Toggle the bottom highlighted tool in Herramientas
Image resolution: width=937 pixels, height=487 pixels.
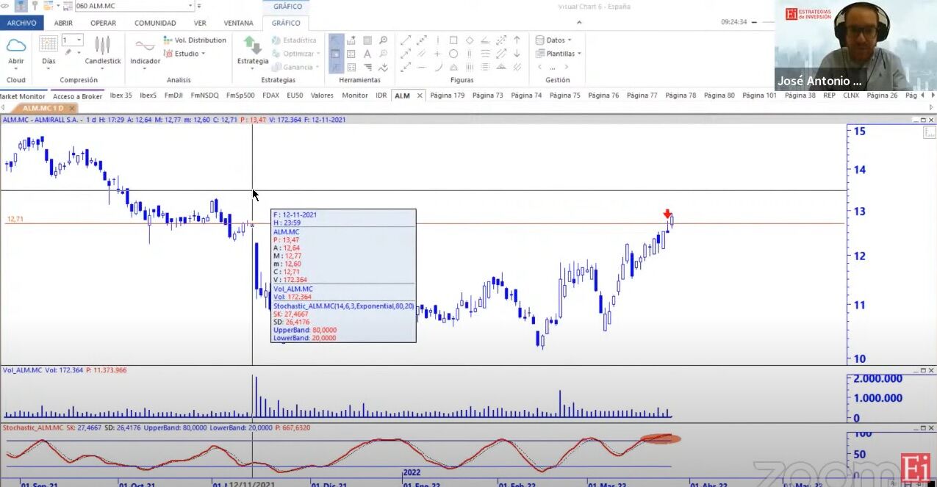coord(335,67)
